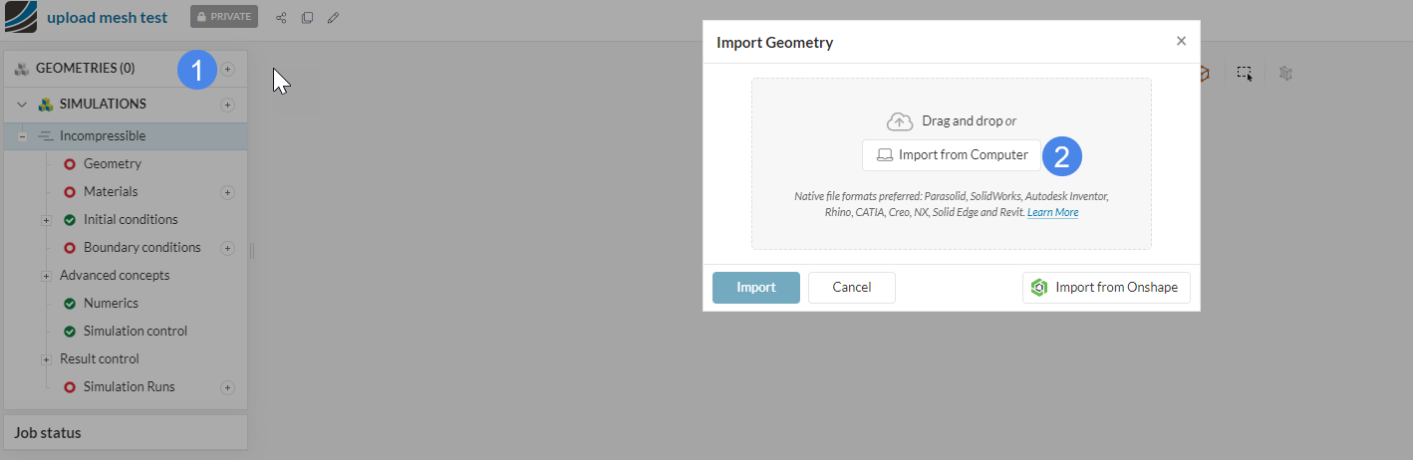
Task: Click the Import from Computer button
Action: (x=952, y=155)
